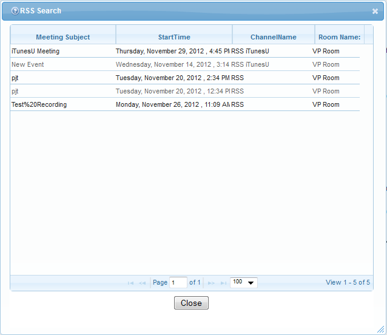
Task: Sort by Meeting Subject column header
Action: click(63, 37)
